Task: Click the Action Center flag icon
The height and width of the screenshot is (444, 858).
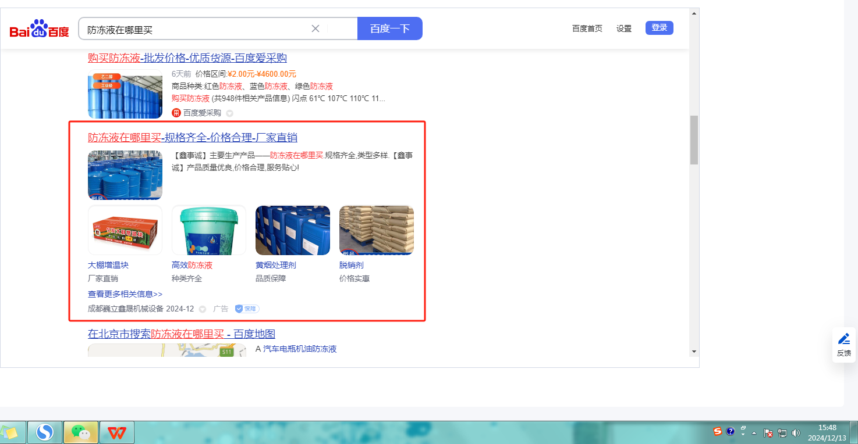Action: click(768, 433)
